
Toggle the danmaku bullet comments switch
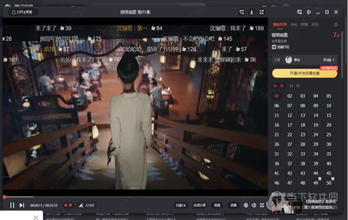click(x=68, y=206)
